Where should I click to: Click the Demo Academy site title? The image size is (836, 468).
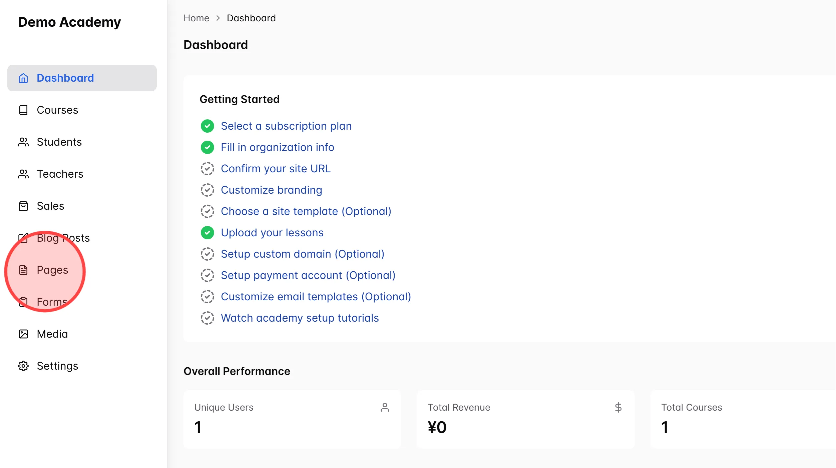(x=69, y=22)
